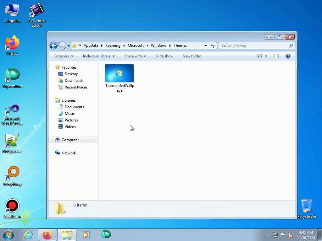322x241 pixels.
Task: Click the Firefox desktop shortcut
Action: pos(12,45)
